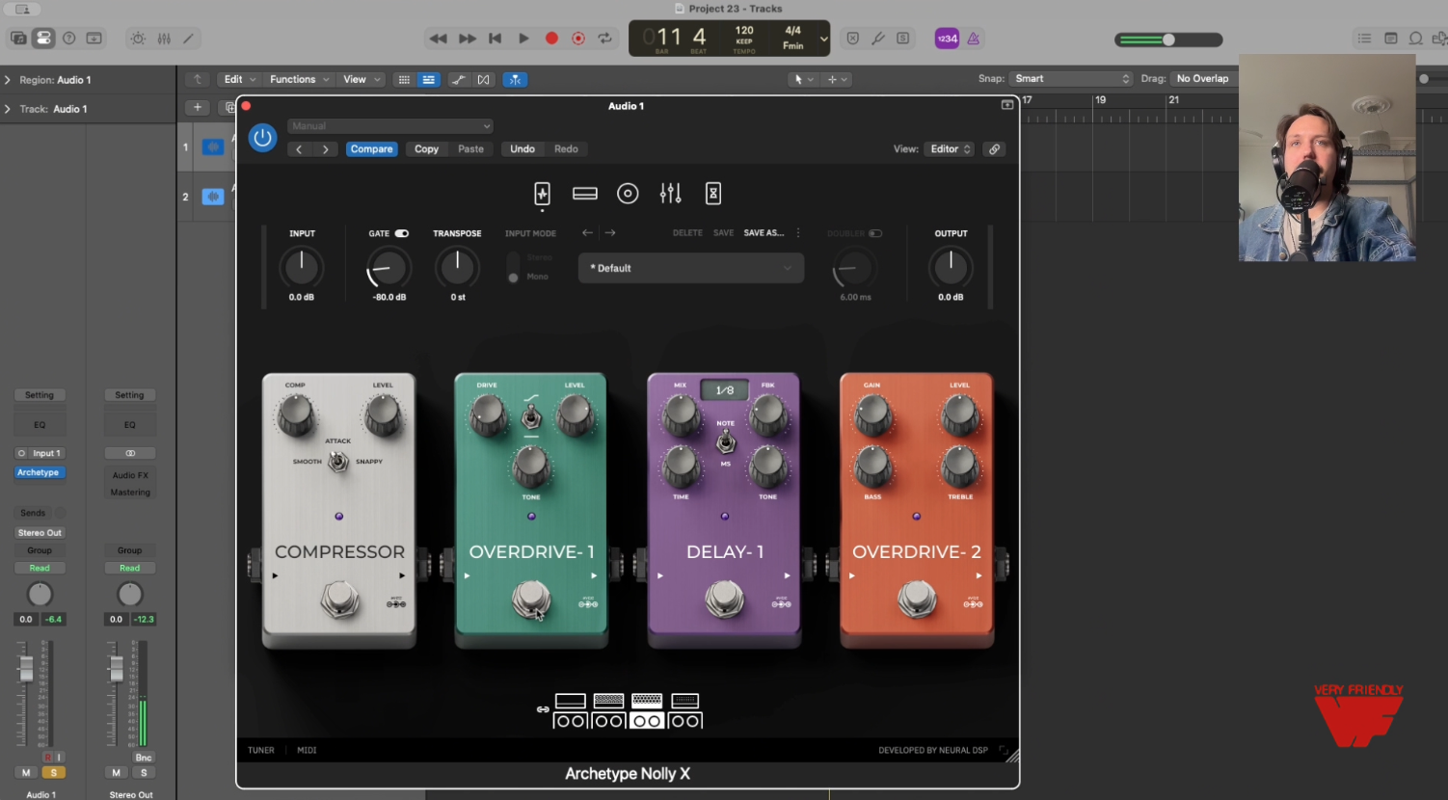Viewport: 1448px width, 800px height.
Task: Open the post-effects pedal section icon
Action: click(713, 194)
